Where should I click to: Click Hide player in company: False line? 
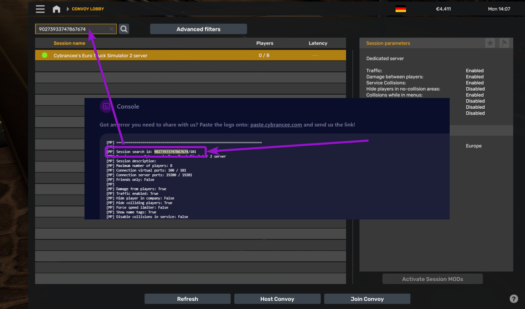click(140, 198)
